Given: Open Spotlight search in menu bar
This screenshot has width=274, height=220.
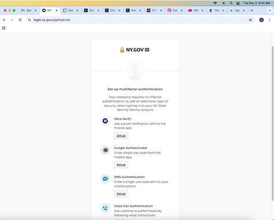Looking at the screenshot, I should [231, 3].
